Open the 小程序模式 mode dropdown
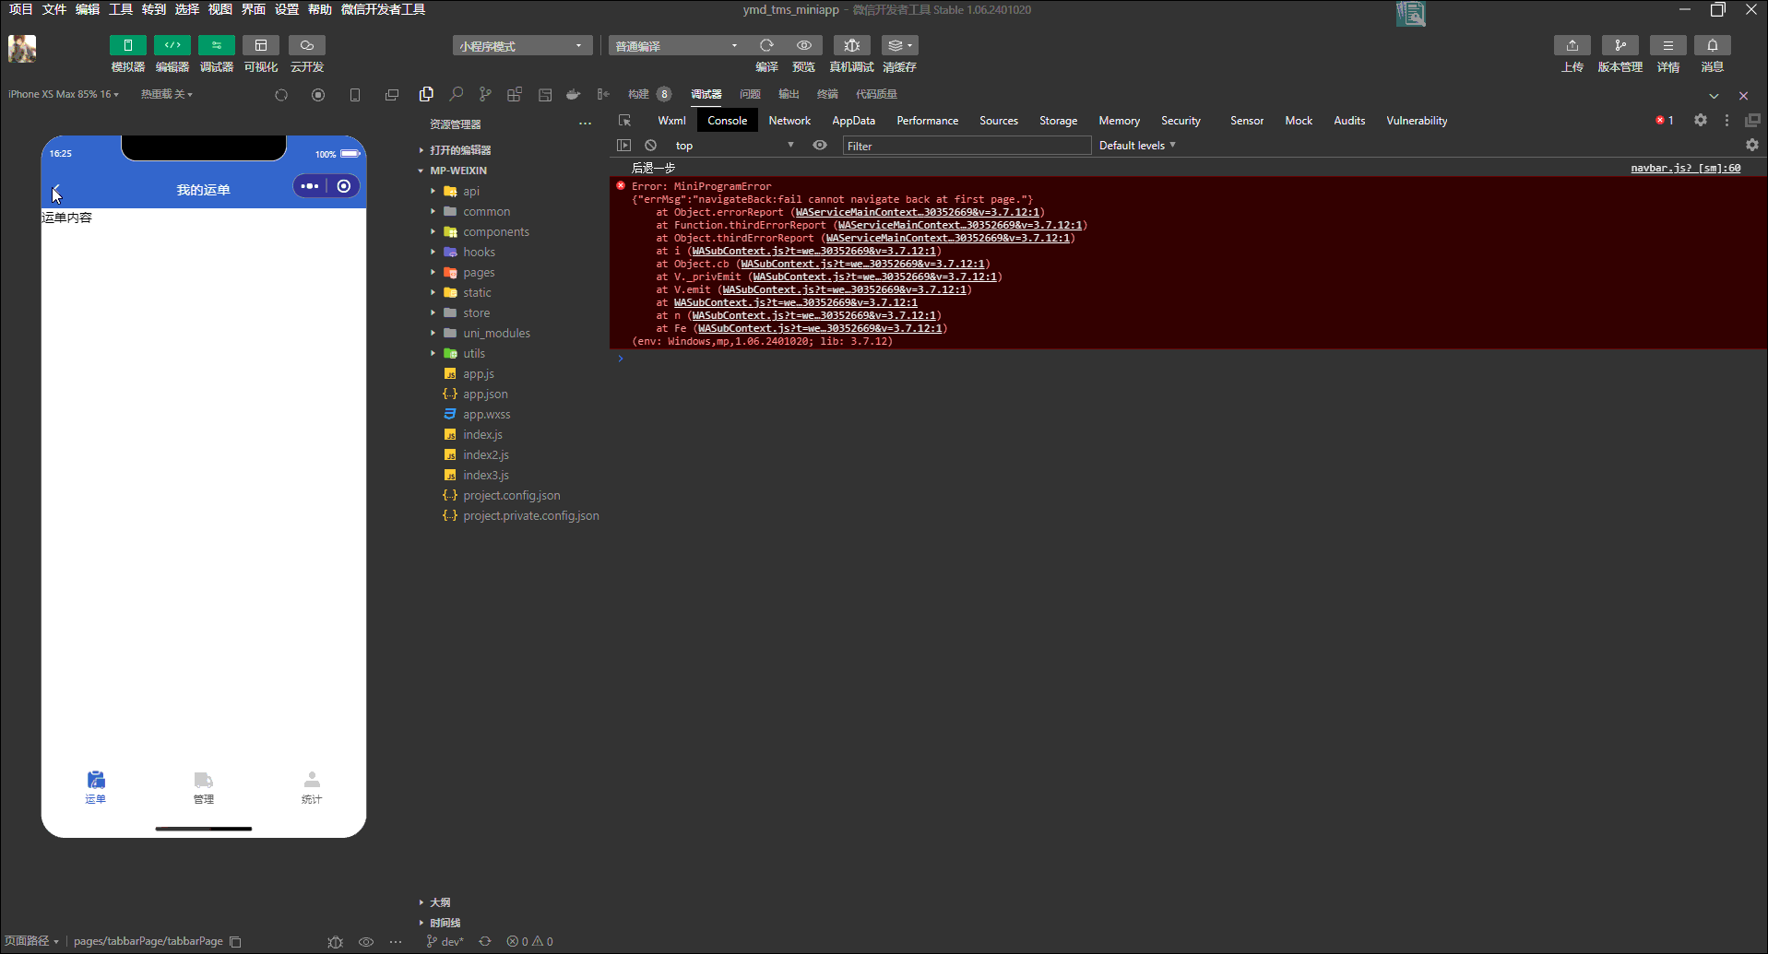Image resolution: width=1768 pixels, height=954 pixels. tap(522, 46)
